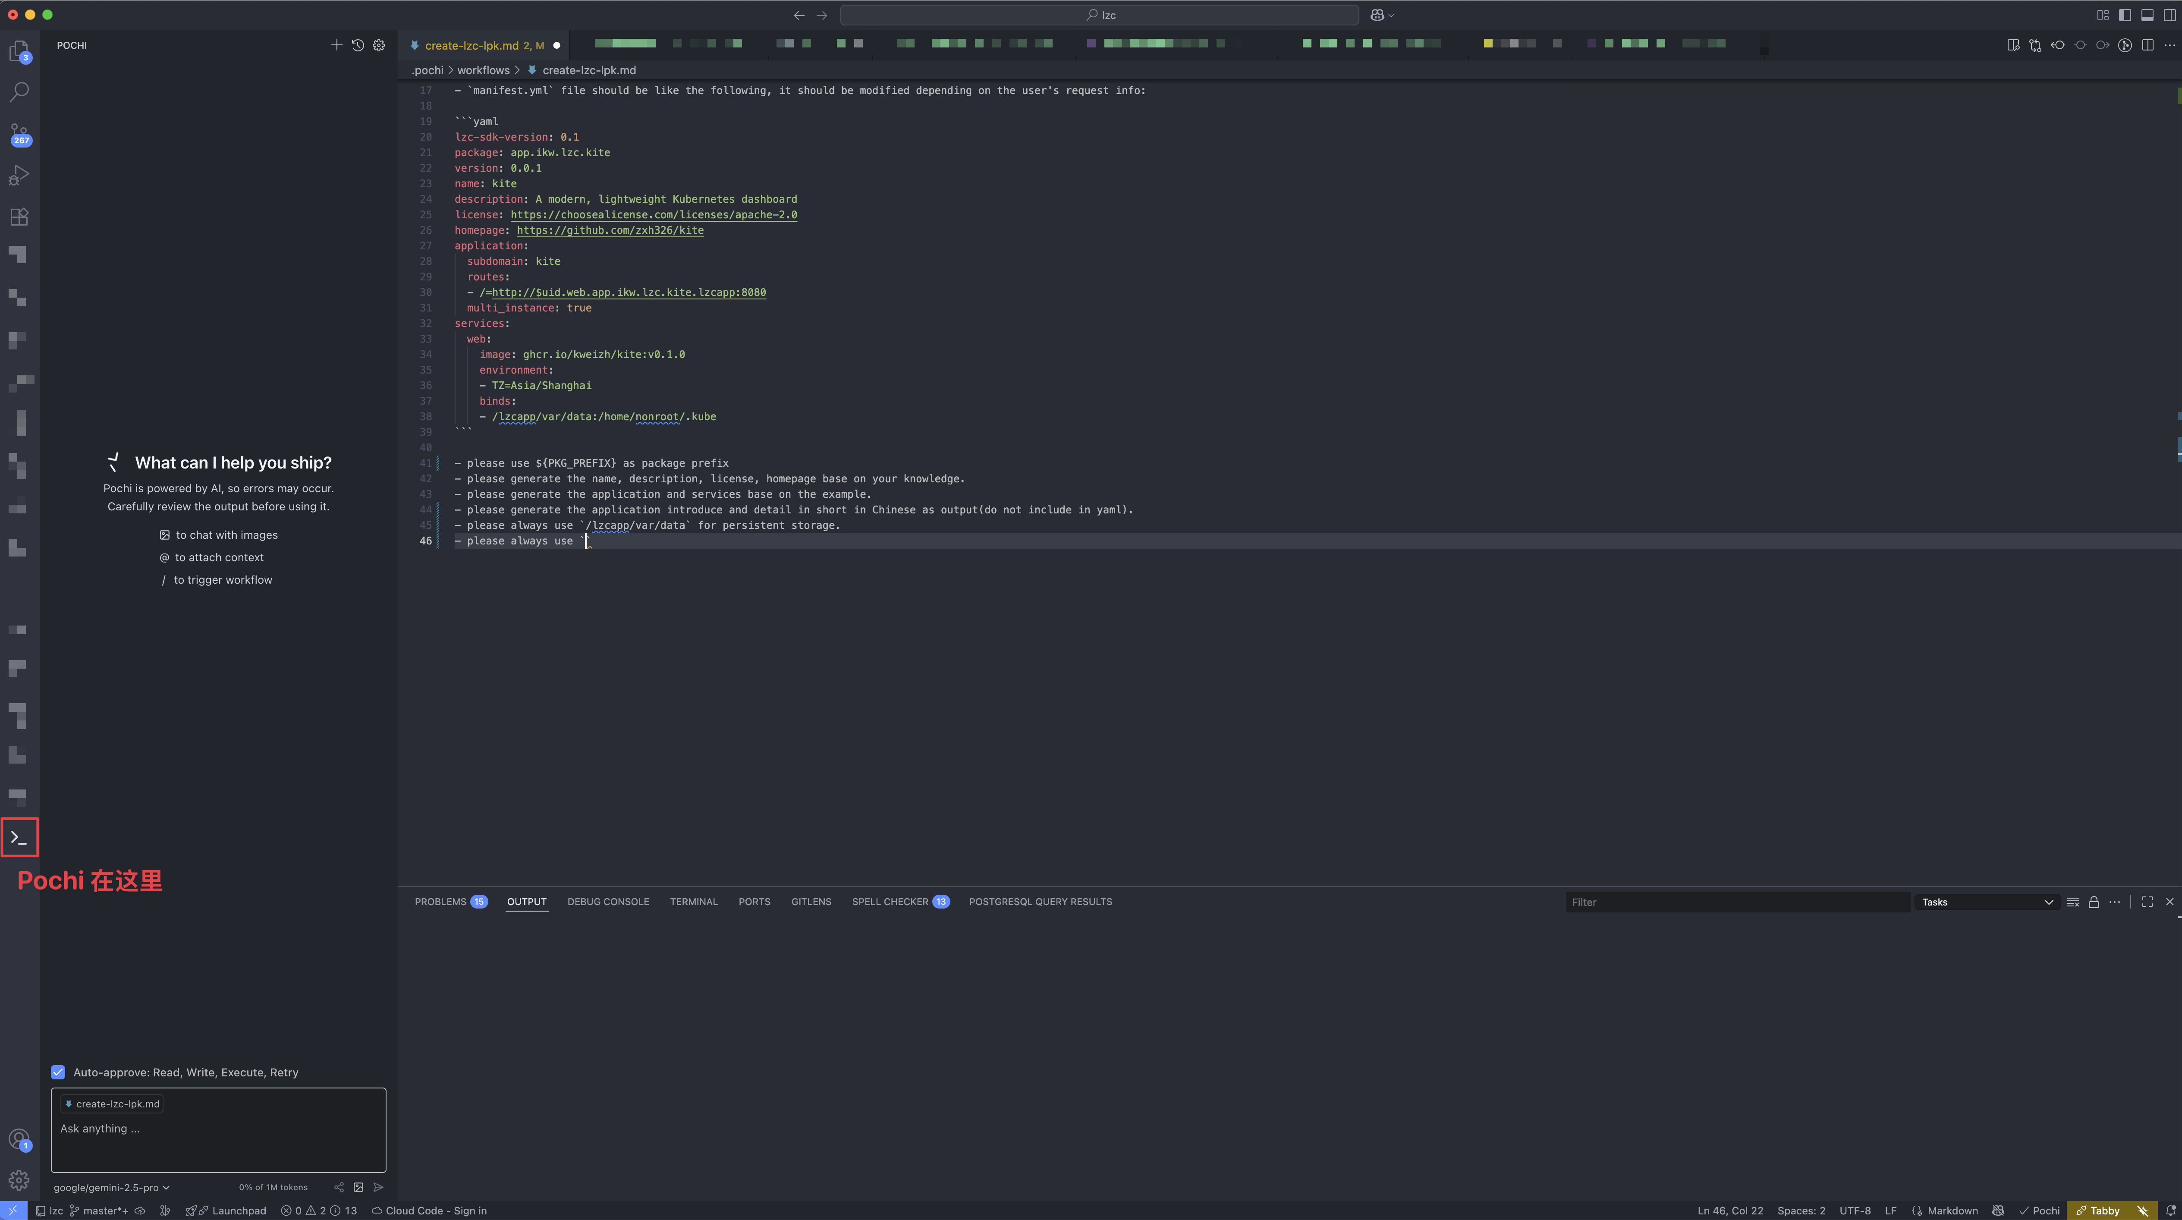
Task: Open Copilot dropdown next to search bar
Action: (x=1382, y=14)
